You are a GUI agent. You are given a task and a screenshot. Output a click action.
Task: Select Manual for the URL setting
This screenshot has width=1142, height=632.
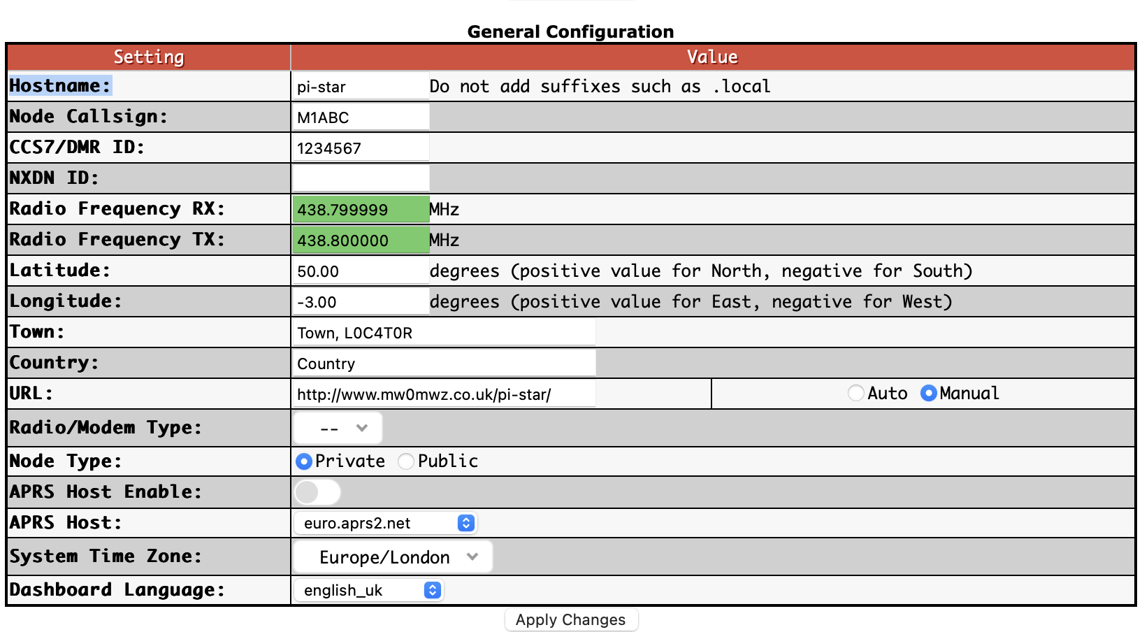(928, 393)
